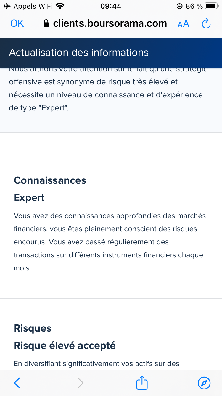
Task: Tap the Risques section heading
Action: click(33, 328)
